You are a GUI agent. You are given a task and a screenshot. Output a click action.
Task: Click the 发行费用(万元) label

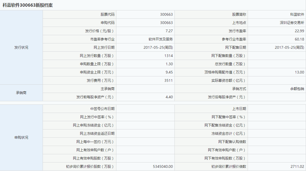100,80
